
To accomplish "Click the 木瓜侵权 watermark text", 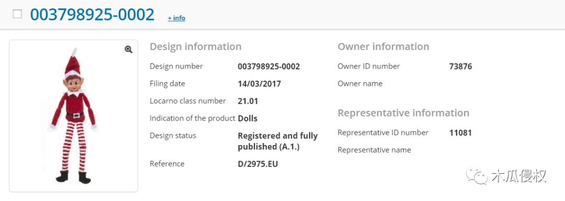I will pyautogui.click(x=519, y=176).
